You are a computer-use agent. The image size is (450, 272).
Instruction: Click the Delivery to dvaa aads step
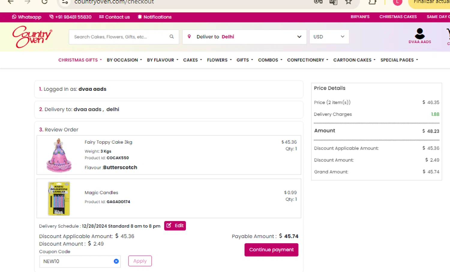tap(169, 109)
